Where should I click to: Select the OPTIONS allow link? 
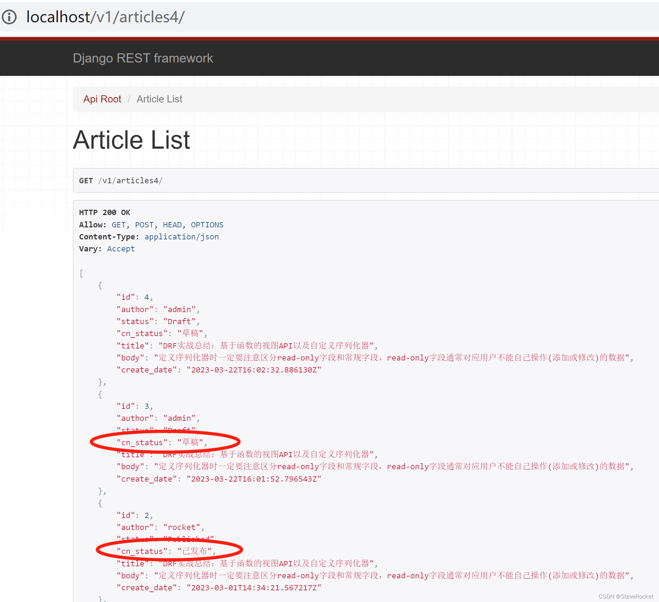[x=207, y=225]
